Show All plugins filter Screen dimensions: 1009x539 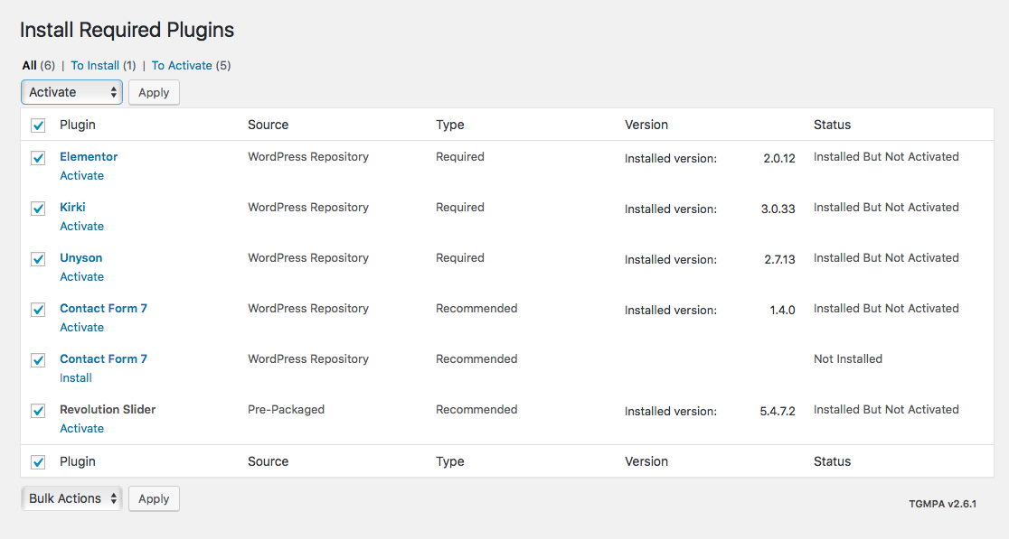30,66
